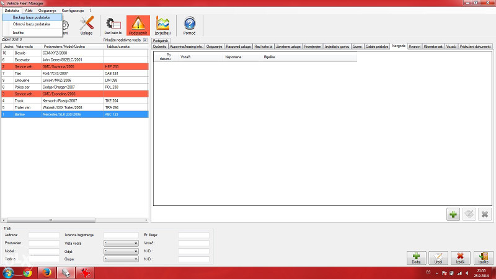Select the Excavator John Deere row
The width and height of the screenshot is (496, 279).
[x=75, y=60]
